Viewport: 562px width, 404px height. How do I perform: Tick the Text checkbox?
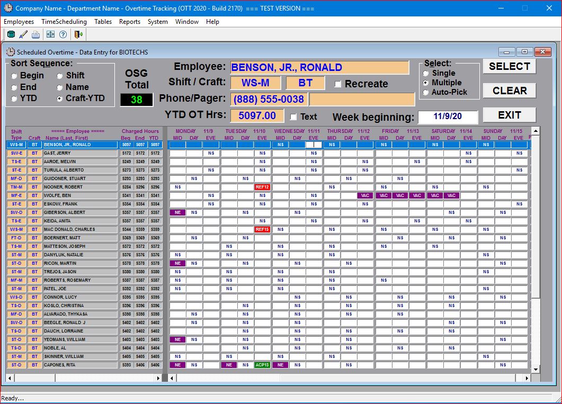[293, 117]
